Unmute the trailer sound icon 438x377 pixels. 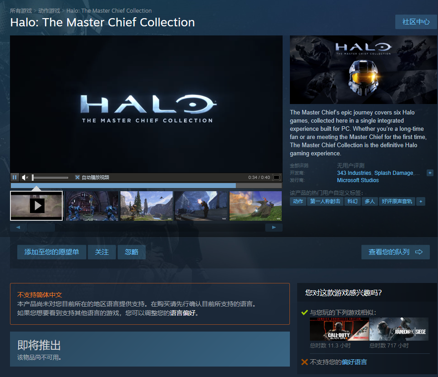(x=25, y=177)
